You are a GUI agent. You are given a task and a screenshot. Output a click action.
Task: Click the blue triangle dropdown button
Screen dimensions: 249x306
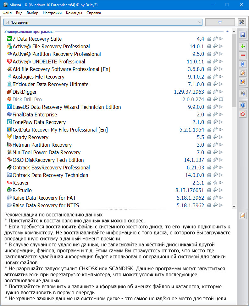point(220,22)
